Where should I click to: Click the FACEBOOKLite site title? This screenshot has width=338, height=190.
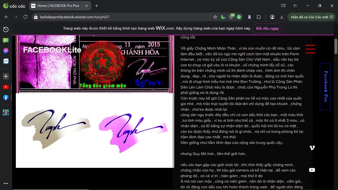click(x=52, y=50)
